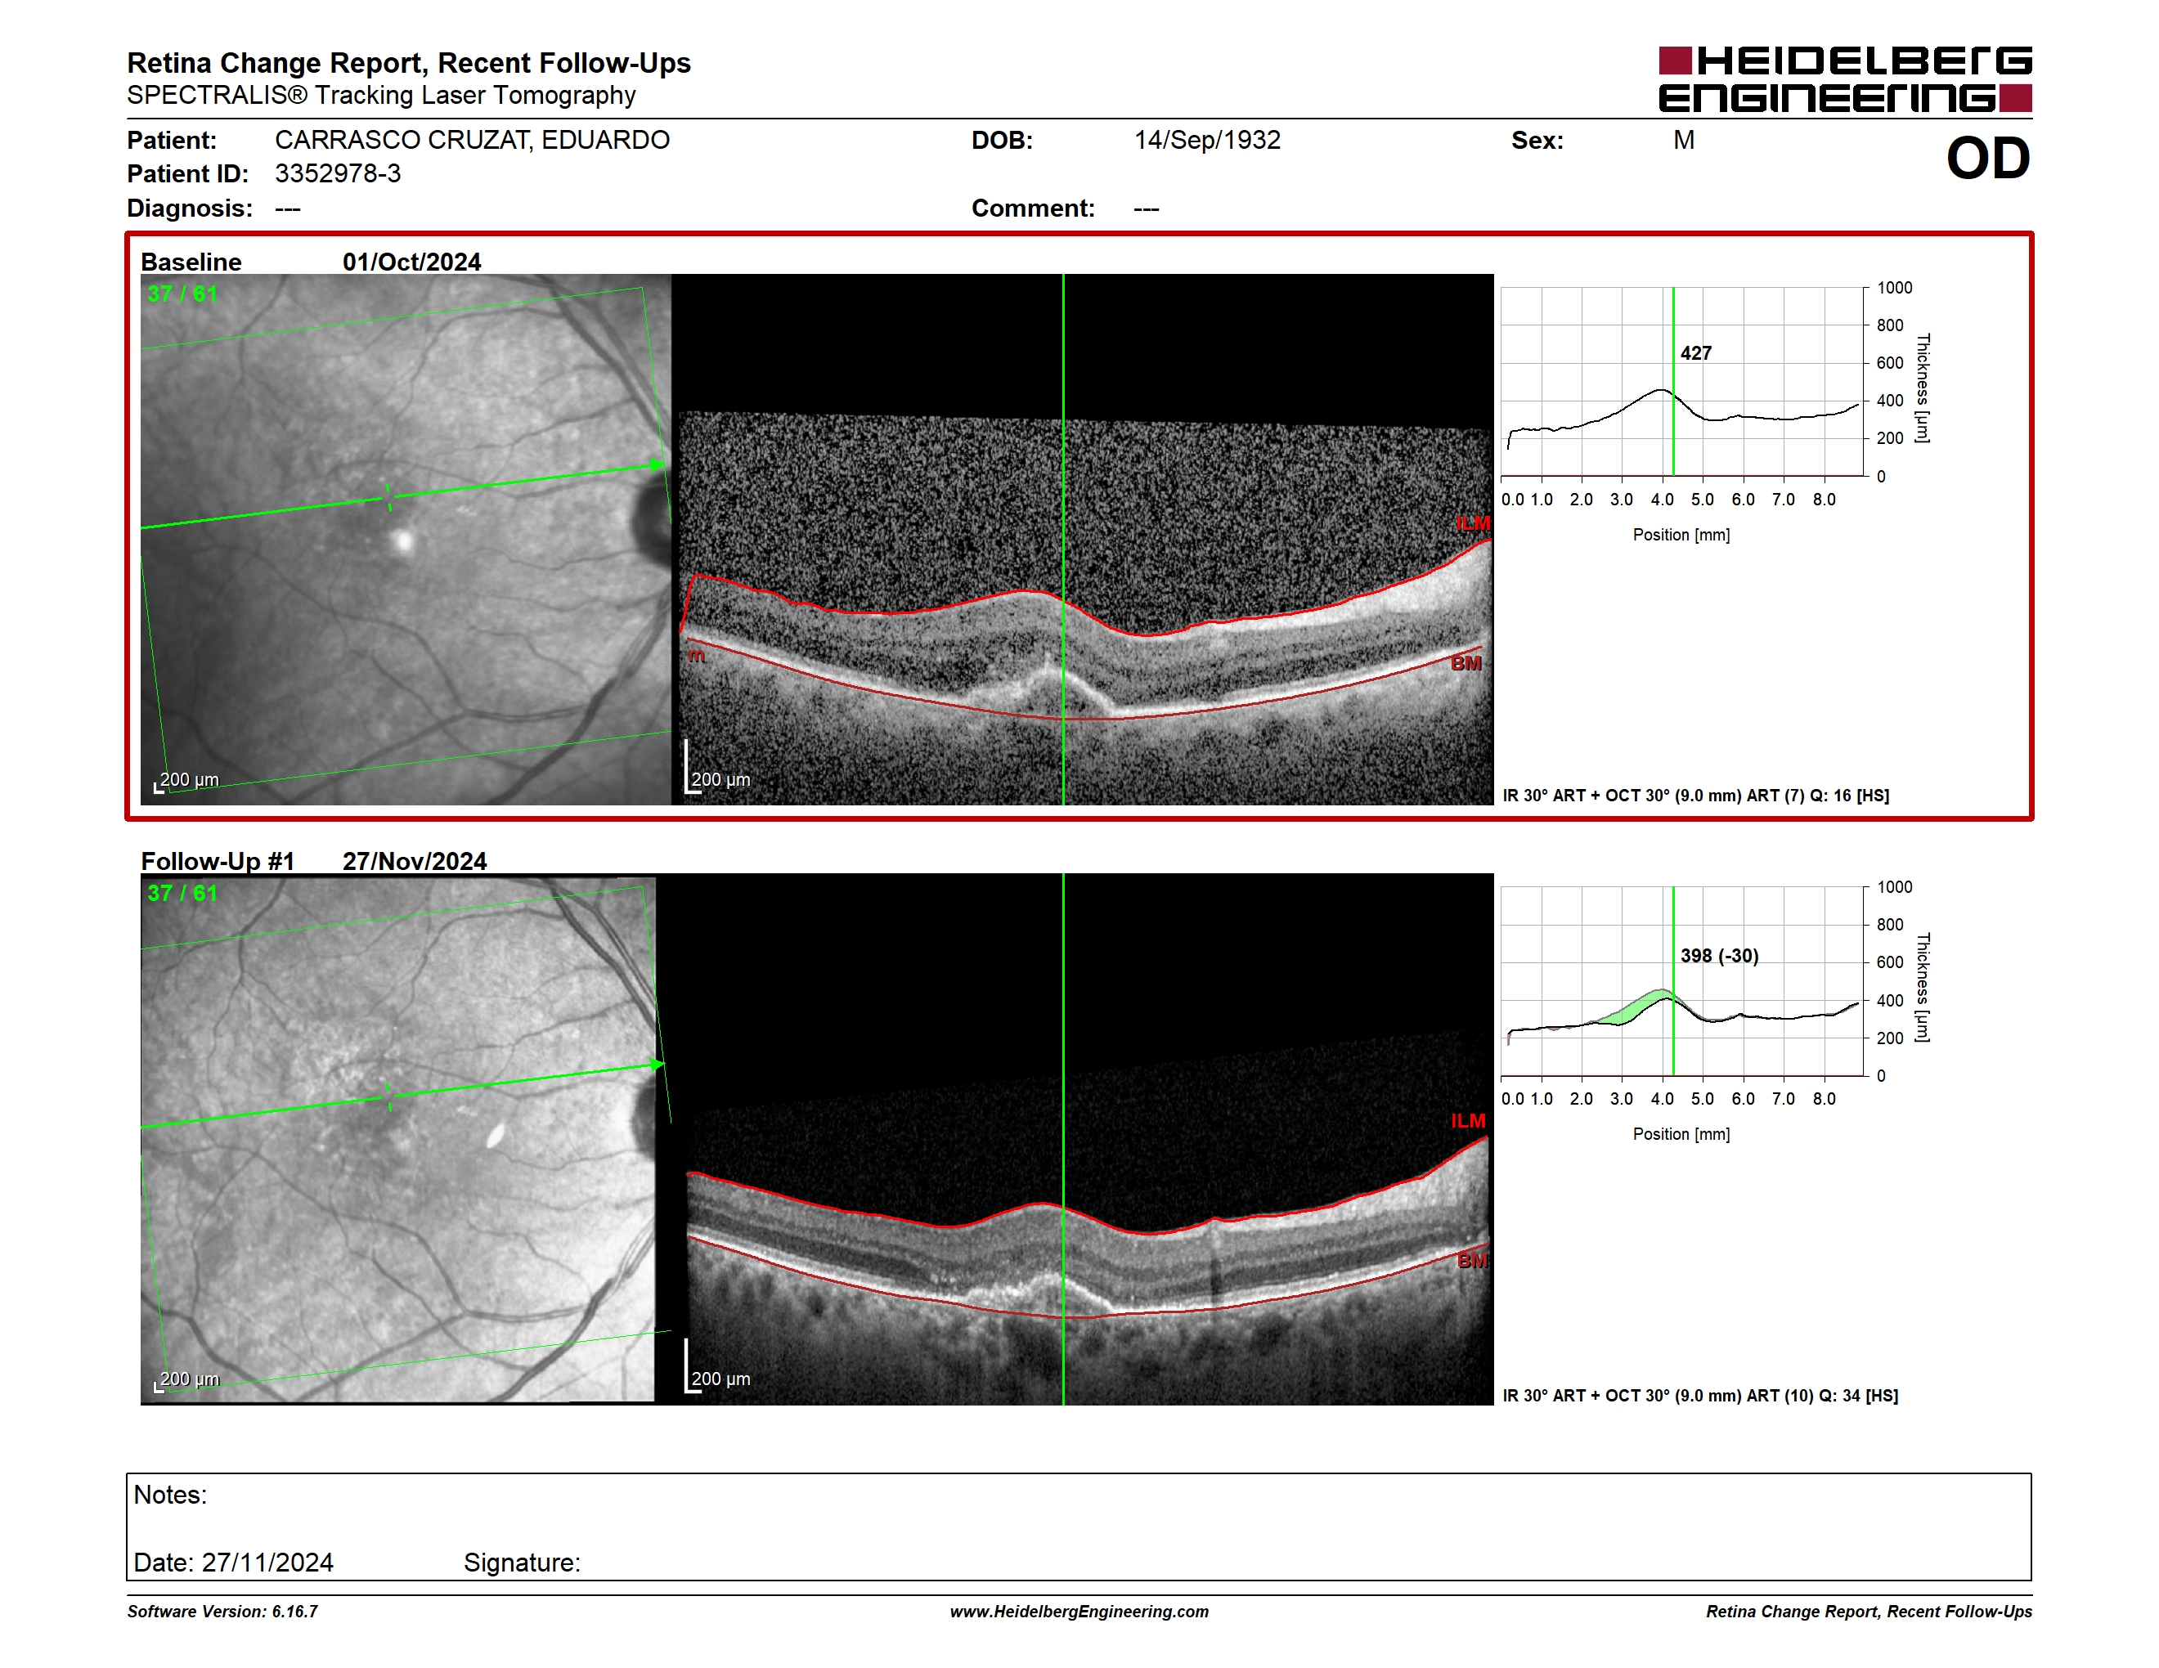2159x1668 pixels.
Task: Click Baseline scan info 'ART (7) Q: 16 [HS]'
Action: 1818,796
